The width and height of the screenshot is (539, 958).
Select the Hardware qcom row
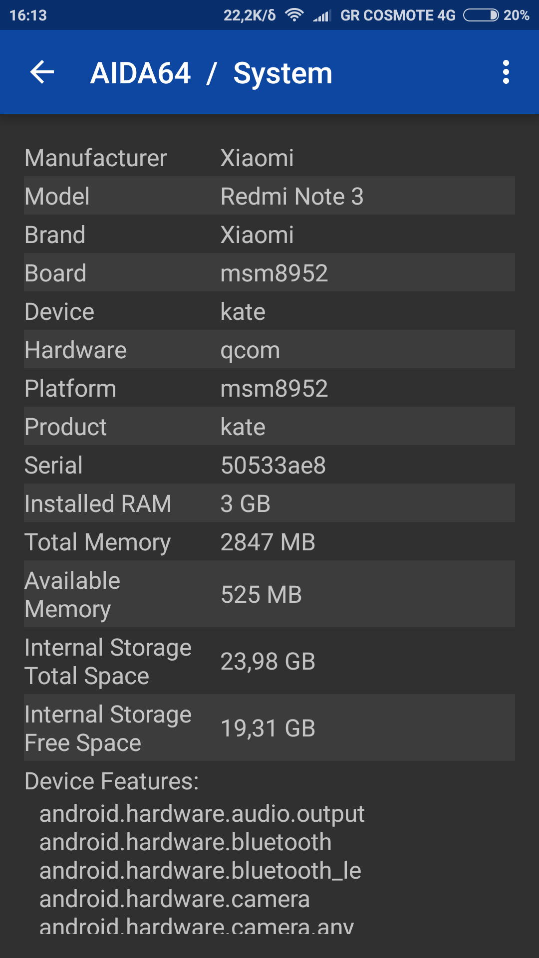click(x=269, y=350)
